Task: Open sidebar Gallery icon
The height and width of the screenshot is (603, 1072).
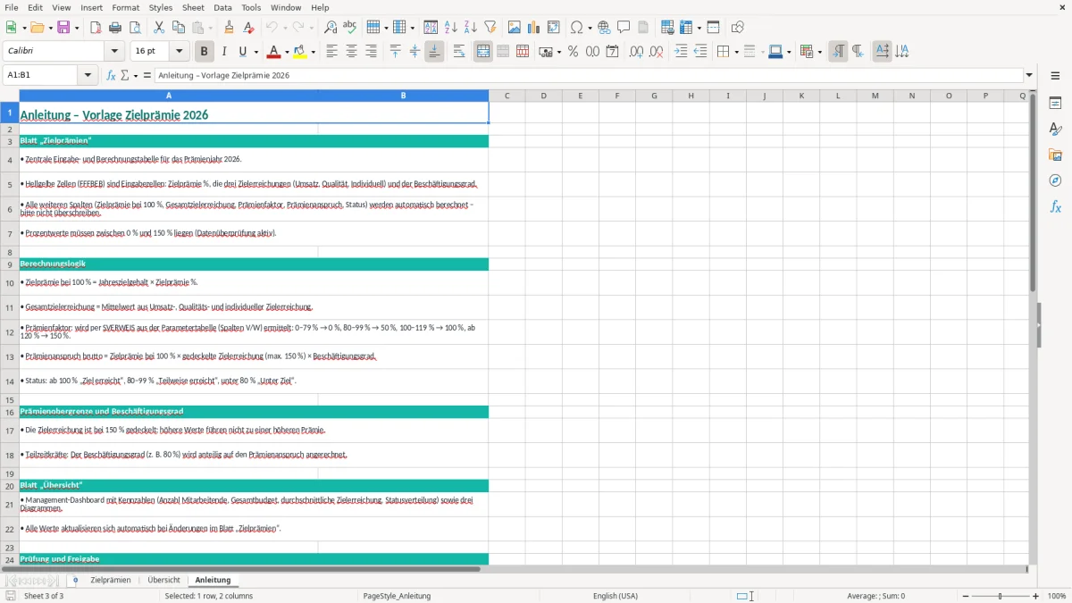Action: (1055, 155)
